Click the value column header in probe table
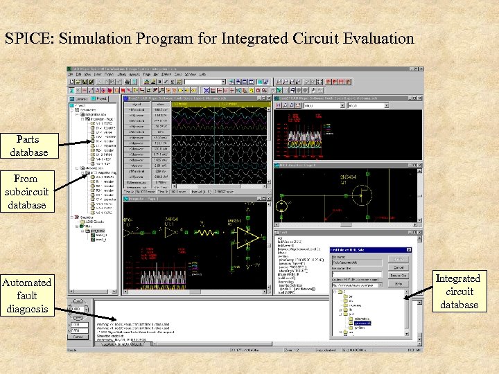 coord(160,105)
